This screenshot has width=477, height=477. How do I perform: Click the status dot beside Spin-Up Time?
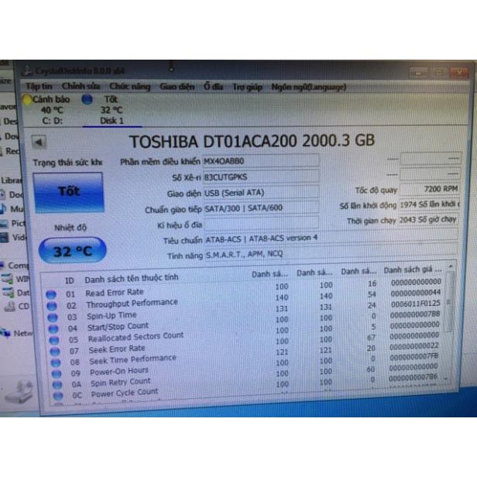(52, 317)
